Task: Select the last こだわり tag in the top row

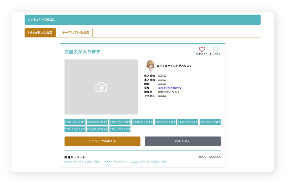Action: point(210,122)
